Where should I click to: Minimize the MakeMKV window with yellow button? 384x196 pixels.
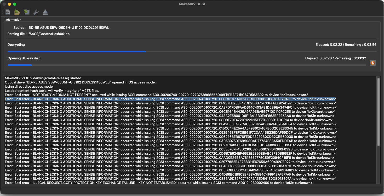pos(9,4)
